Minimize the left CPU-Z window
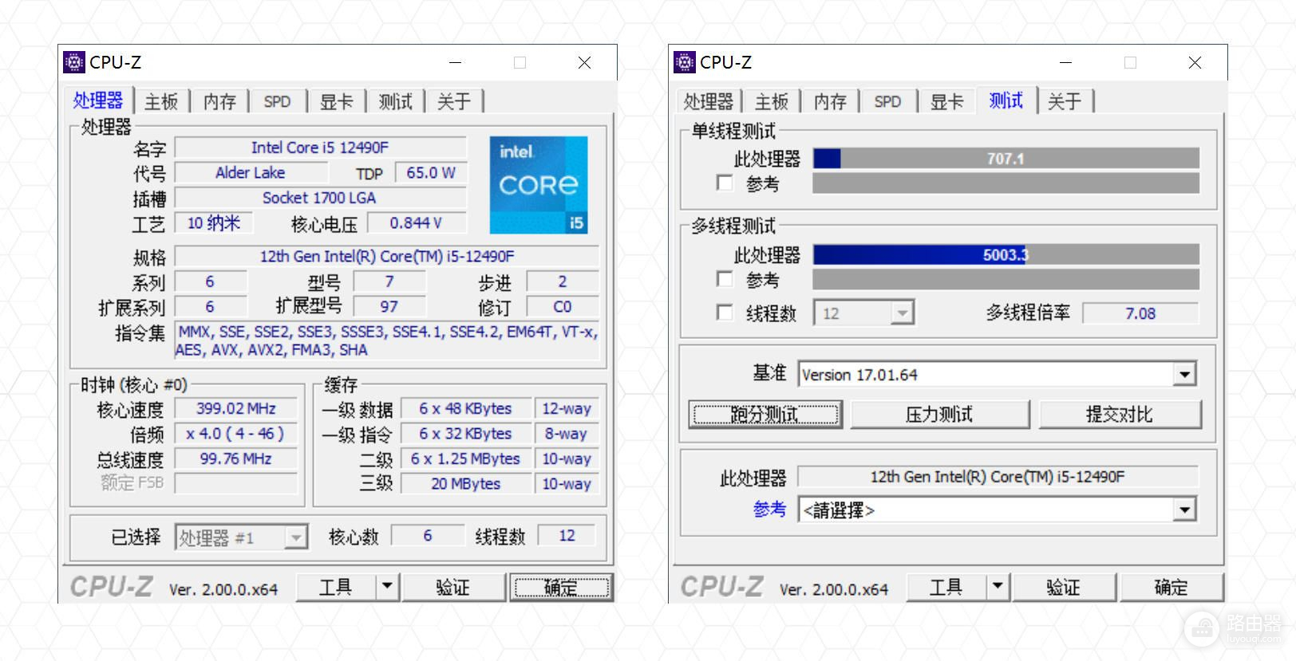Screen dimensions: 1296x661 click(x=456, y=62)
